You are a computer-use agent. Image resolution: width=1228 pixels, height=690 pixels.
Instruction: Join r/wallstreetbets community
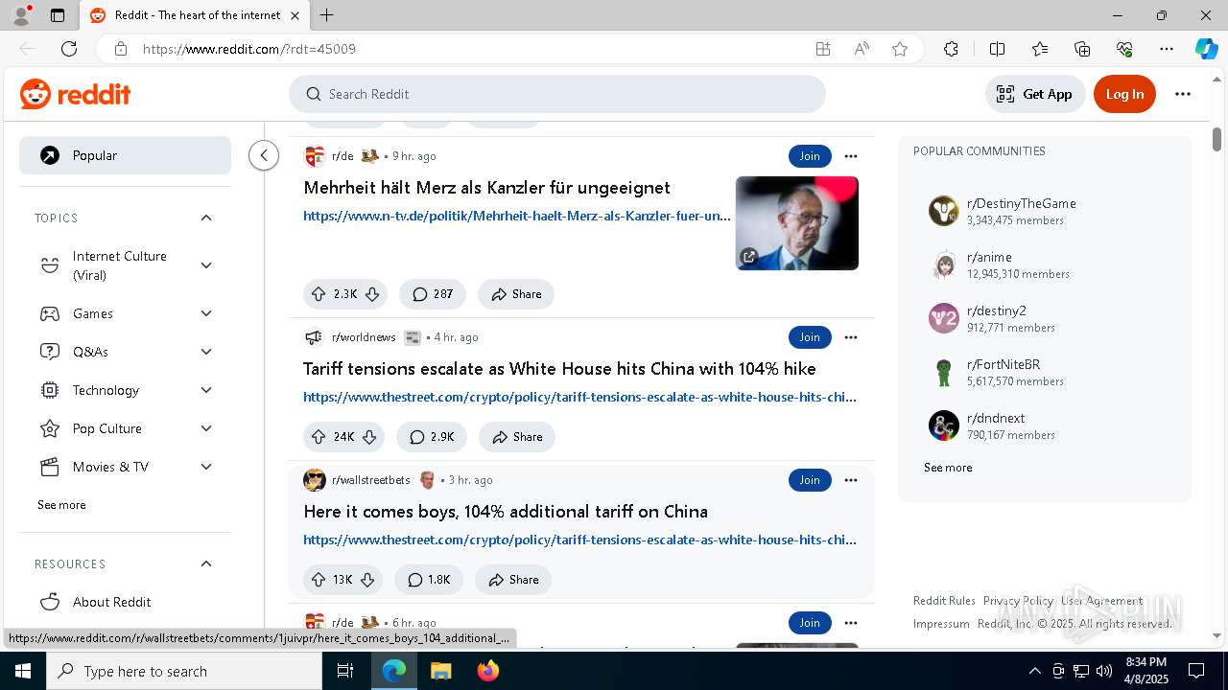tap(810, 480)
